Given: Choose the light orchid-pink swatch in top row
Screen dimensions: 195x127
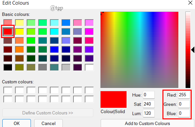Looking at the screenshot, I should tap(89, 22).
